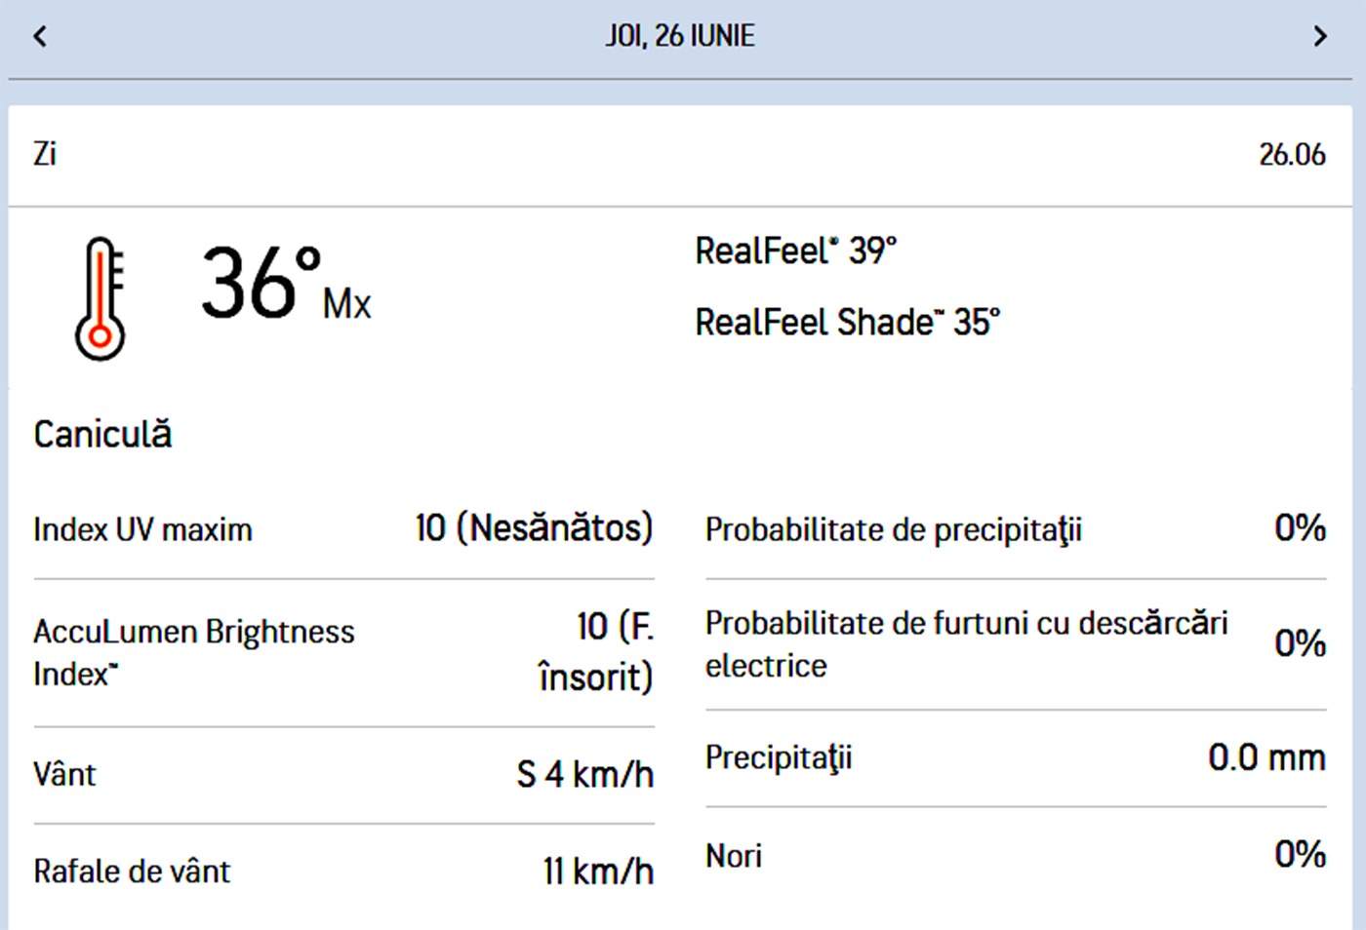Click the JOI, 26 IUNIE date header
1366x930 pixels.
pos(680,37)
